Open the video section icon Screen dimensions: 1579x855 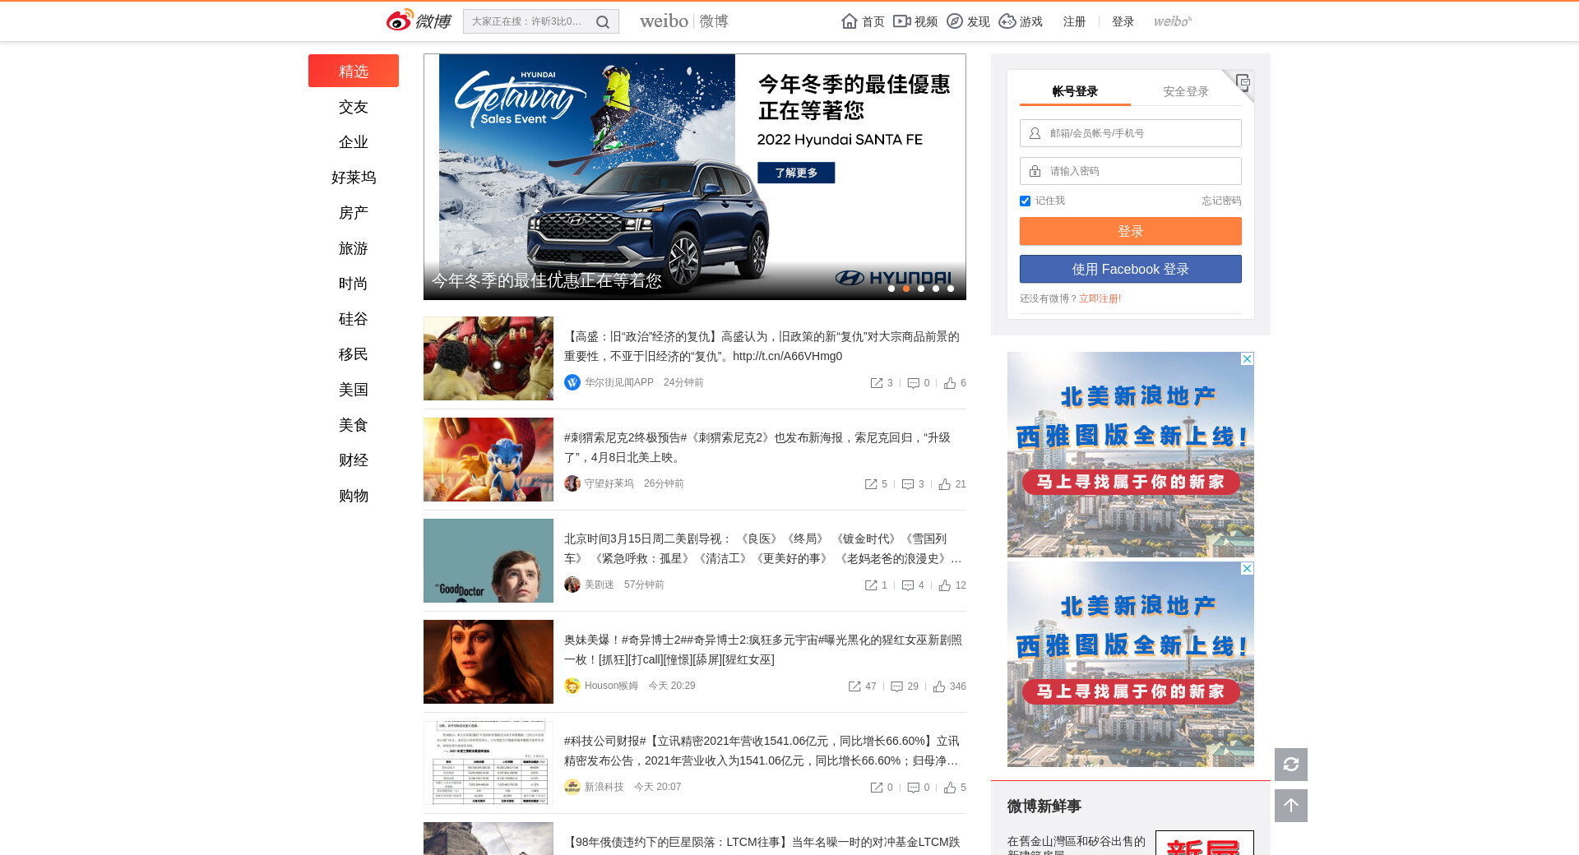tap(902, 21)
